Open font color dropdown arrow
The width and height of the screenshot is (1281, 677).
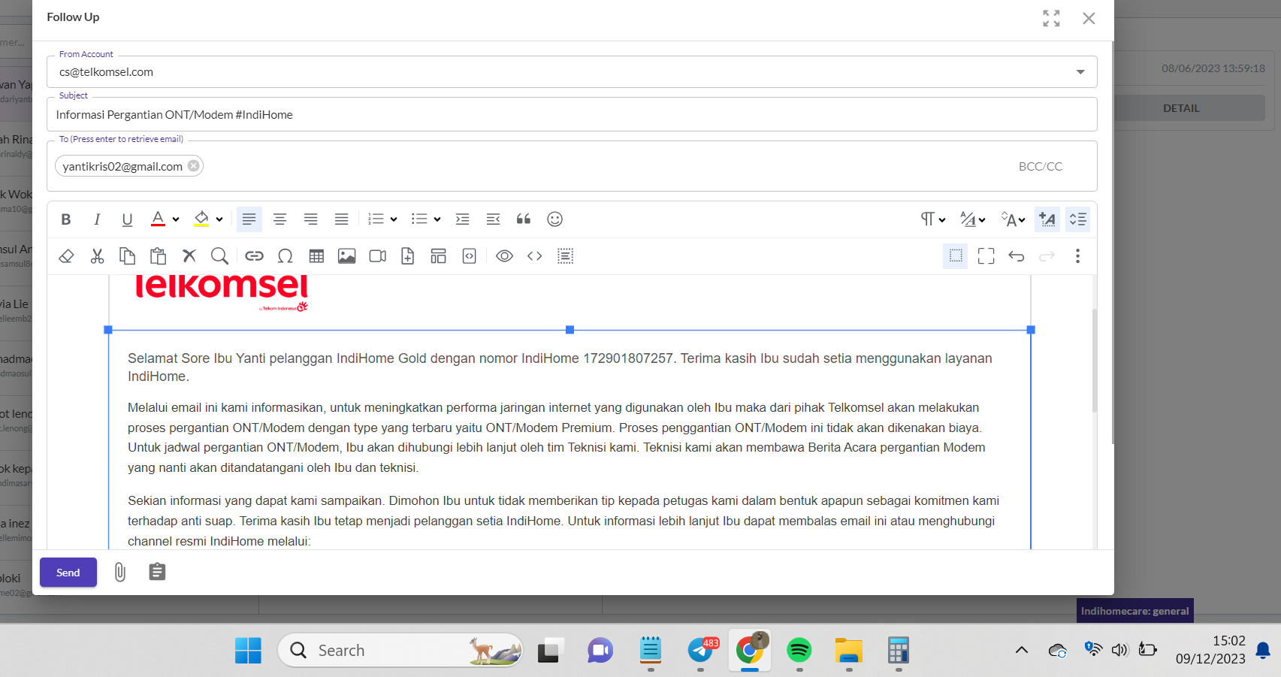pos(176,219)
